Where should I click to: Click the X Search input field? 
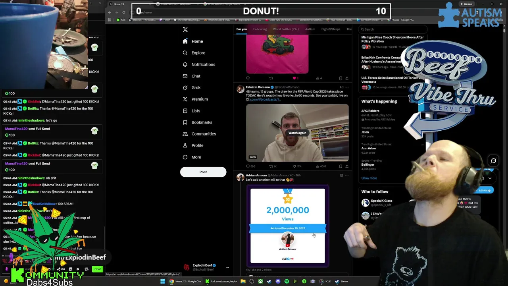tap(393, 29)
